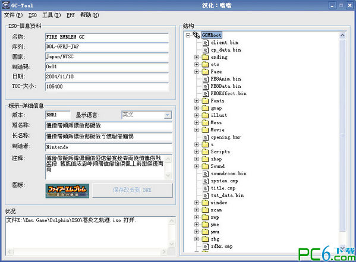Image resolution: width=356 pixels, height=262 pixels.
Task: Open the 帮助(H) menu
Action: pos(90,15)
